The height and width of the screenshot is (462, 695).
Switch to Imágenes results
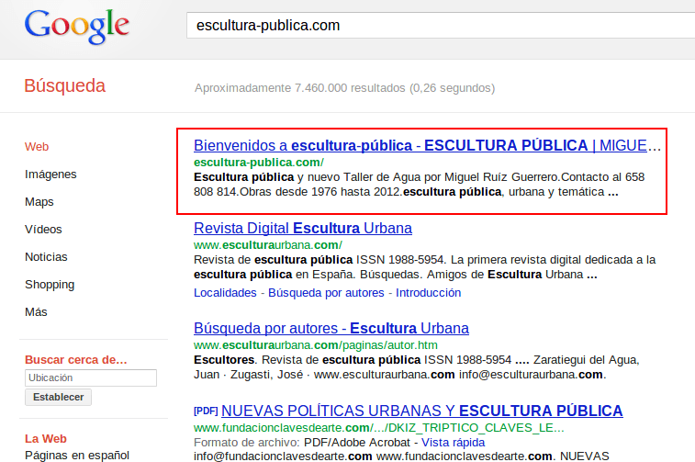[x=50, y=175]
